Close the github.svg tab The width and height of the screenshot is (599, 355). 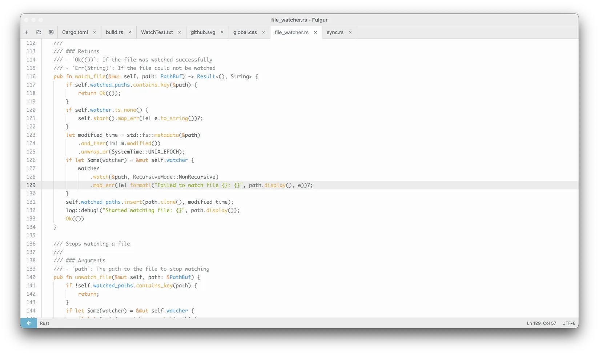(x=222, y=32)
